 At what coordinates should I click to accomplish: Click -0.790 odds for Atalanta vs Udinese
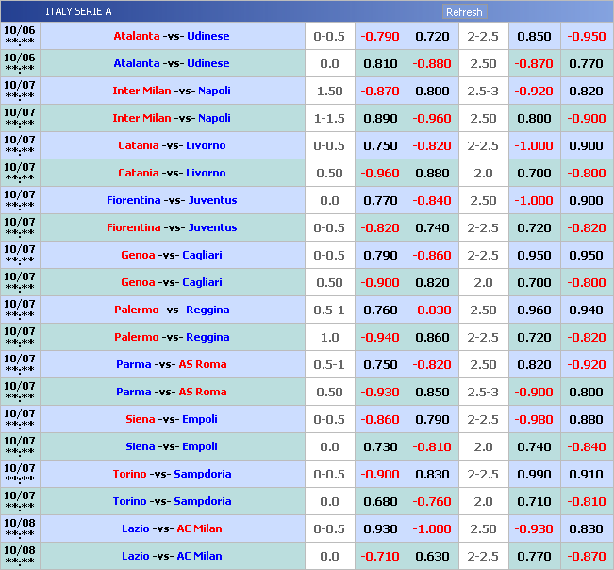tap(380, 37)
